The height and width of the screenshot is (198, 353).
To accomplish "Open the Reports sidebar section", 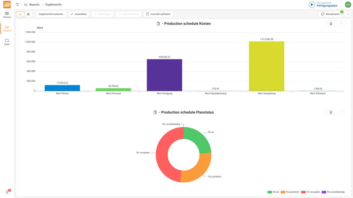I will coord(7,28).
